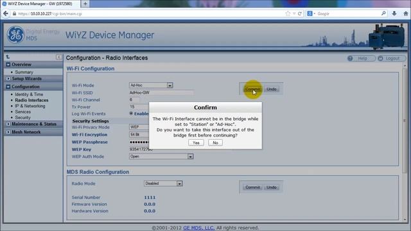Click No in the Confirm dialog
Screen dimensions: 411x231
[215, 142]
